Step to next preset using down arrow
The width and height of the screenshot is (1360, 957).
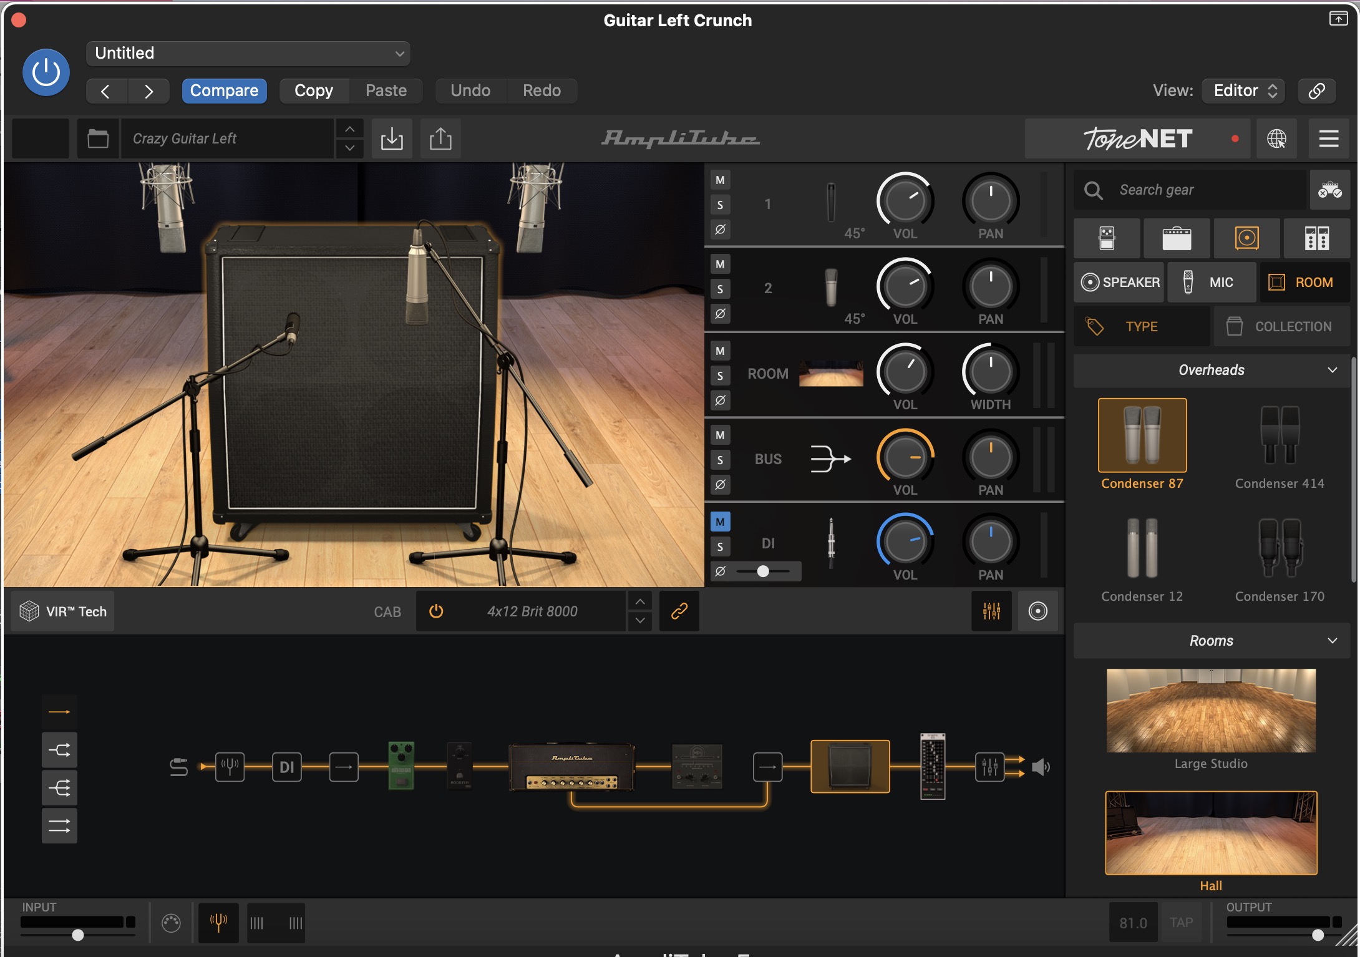click(x=350, y=148)
